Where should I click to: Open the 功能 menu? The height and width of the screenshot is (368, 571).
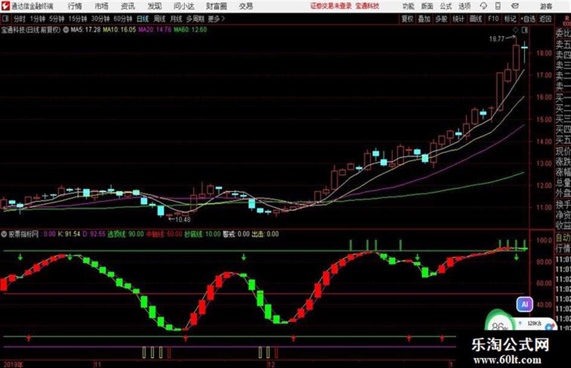point(408,6)
